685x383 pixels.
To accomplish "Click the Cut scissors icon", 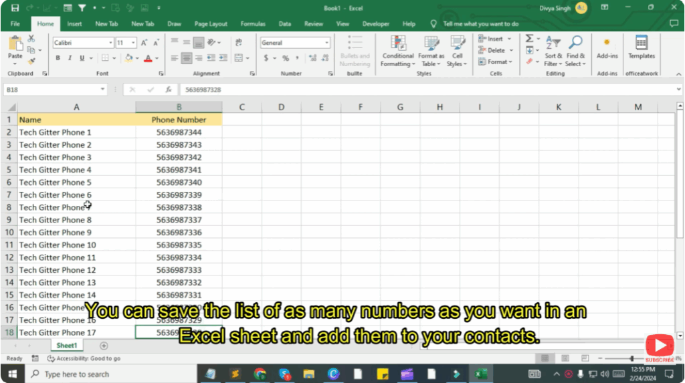I will 31,39.
